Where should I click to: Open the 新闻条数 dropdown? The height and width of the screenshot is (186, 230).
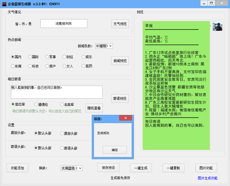104,46
